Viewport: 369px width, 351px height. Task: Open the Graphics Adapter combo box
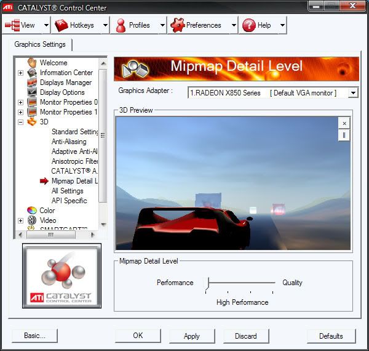pyautogui.click(x=273, y=92)
